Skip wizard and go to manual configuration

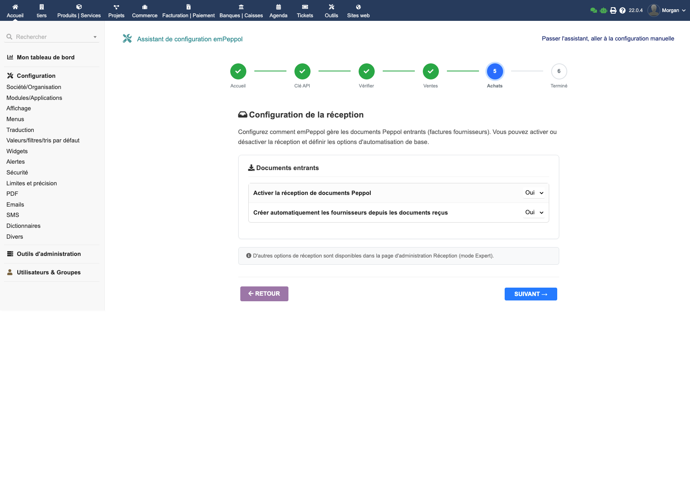[x=608, y=39]
